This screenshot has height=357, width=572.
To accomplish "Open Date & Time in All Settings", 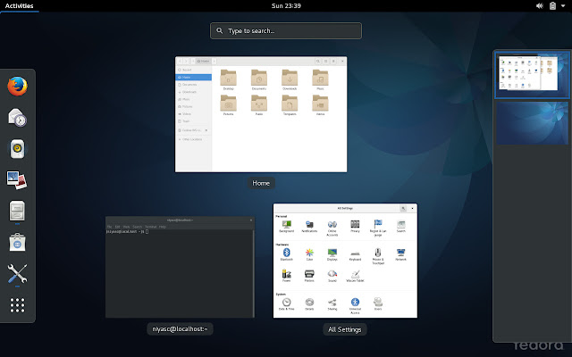I will pos(286,303).
